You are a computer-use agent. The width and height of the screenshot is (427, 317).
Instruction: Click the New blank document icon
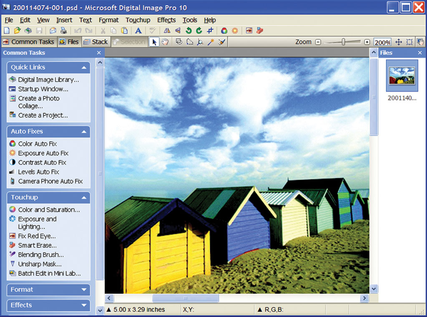point(7,30)
